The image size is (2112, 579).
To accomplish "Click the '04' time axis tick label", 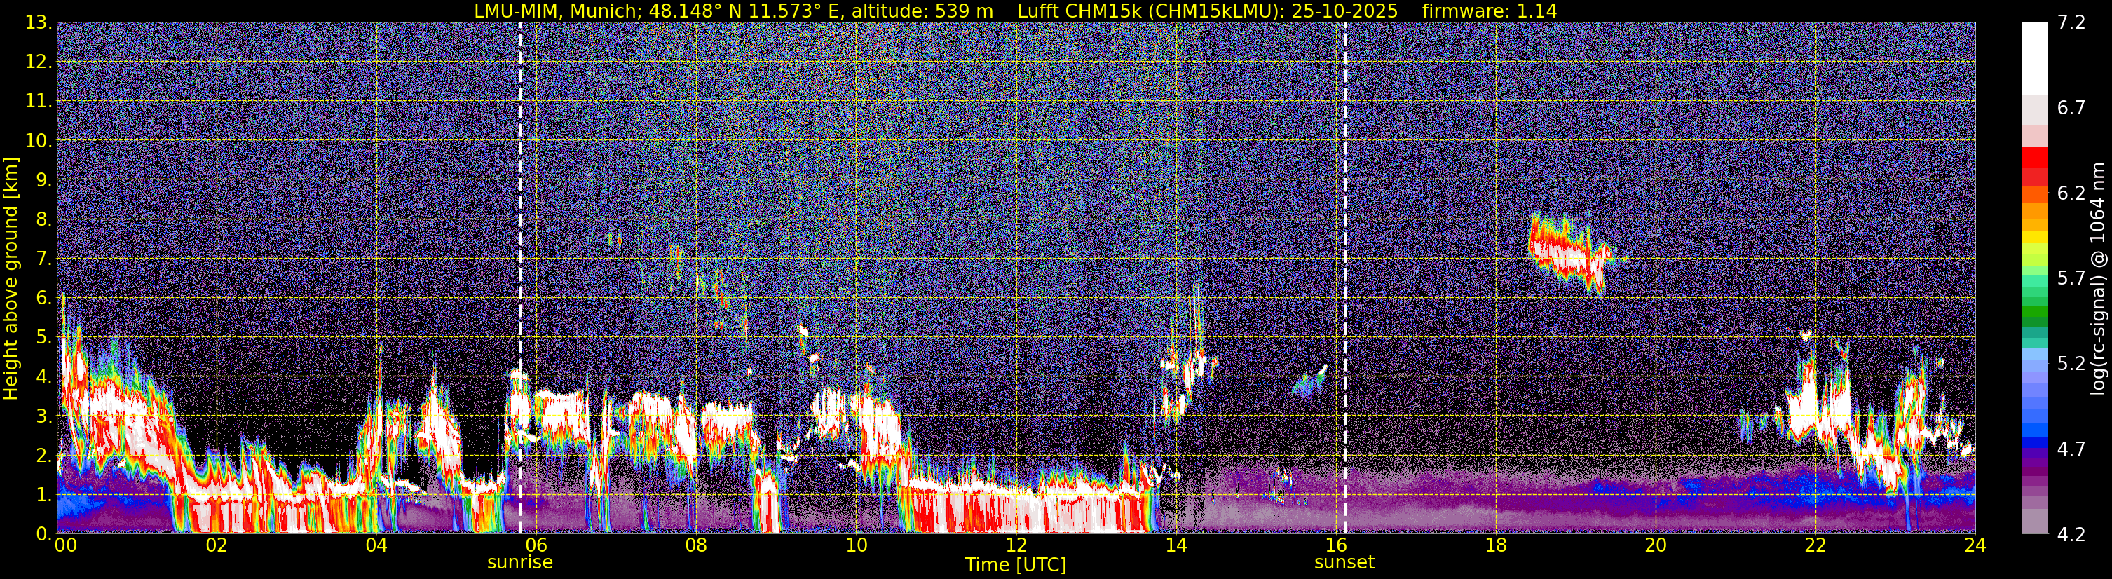I will 376,545.
